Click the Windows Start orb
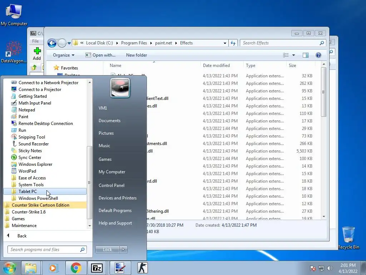This screenshot has height=275, width=366. (10, 268)
